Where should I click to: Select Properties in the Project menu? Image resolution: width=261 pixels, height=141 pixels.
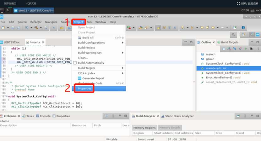[x=99, y=88]
